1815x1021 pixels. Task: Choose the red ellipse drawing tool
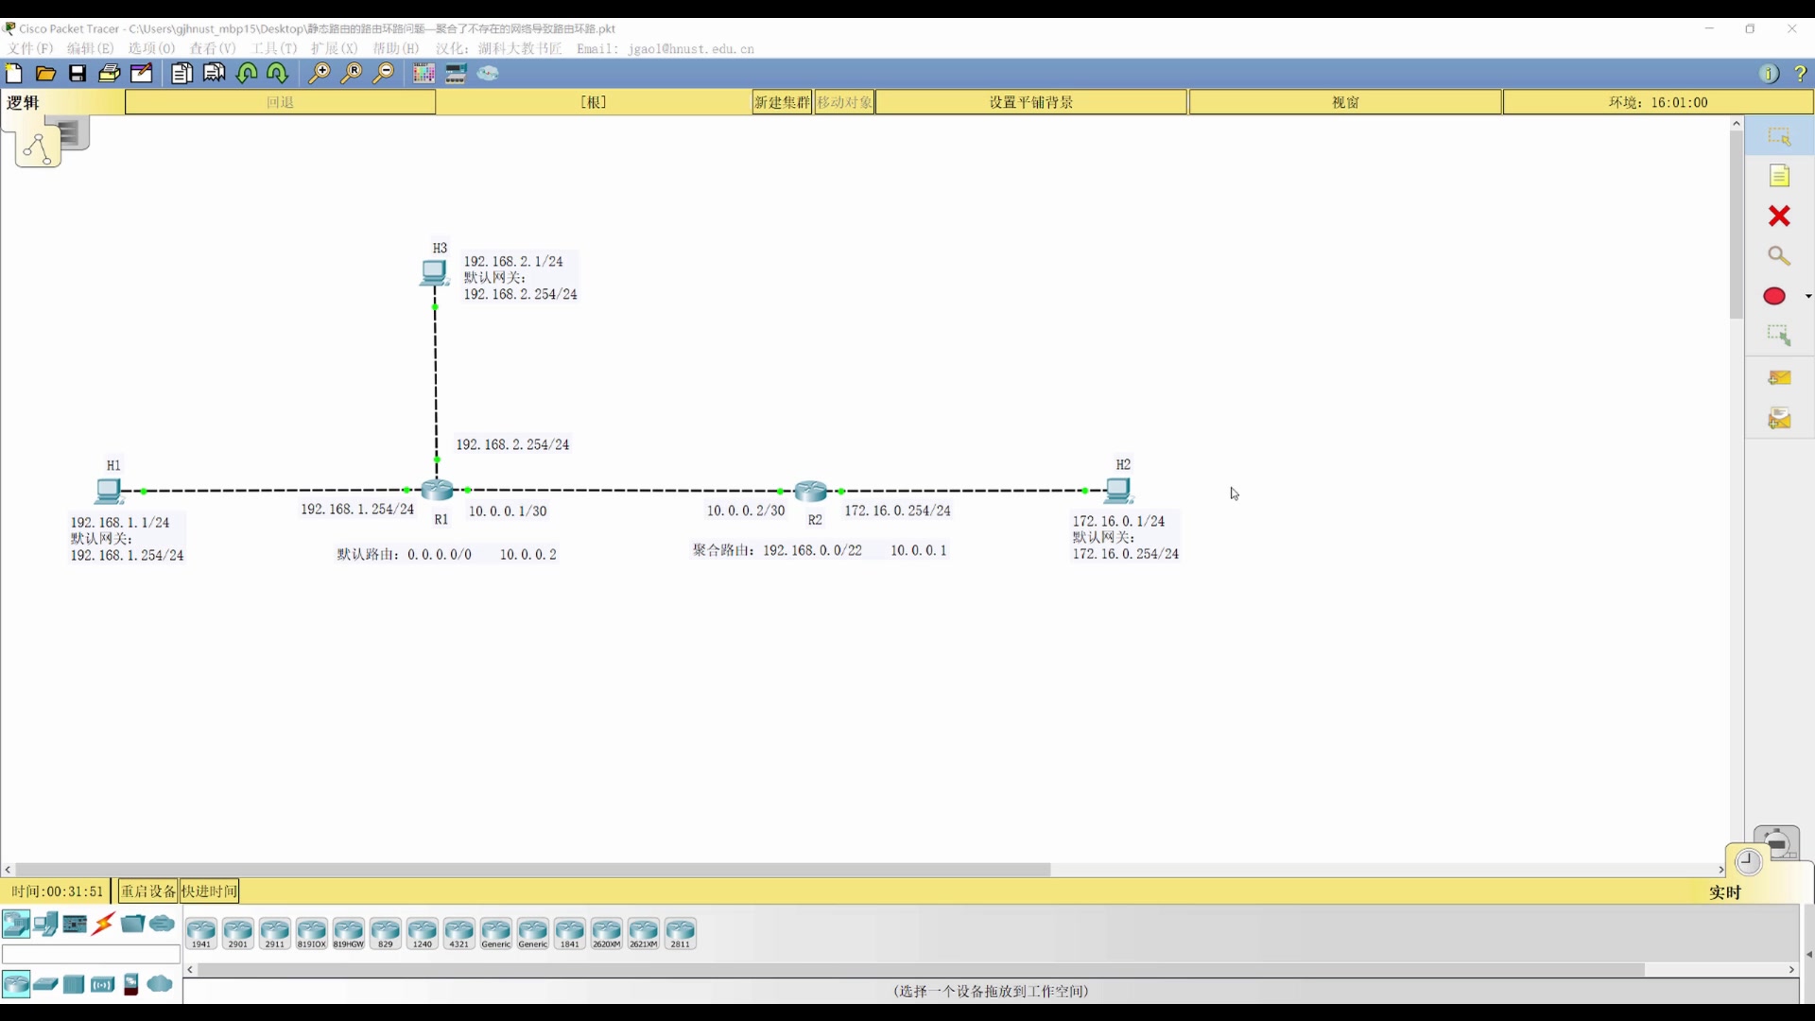(1774, 297)
